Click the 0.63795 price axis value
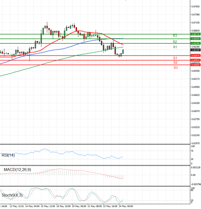Screen dimensions: 201x209 [x=196, y=119]
